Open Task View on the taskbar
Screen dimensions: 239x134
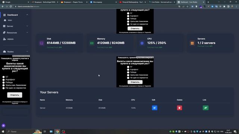pos(45,131)
